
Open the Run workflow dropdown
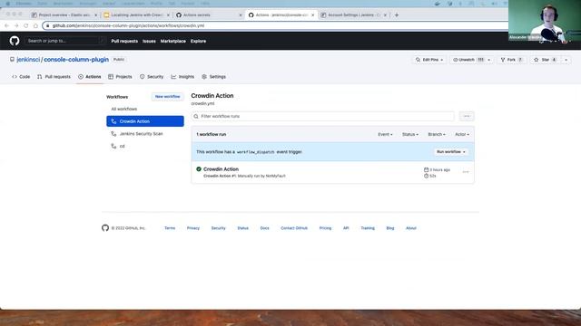tap(451, 152)
